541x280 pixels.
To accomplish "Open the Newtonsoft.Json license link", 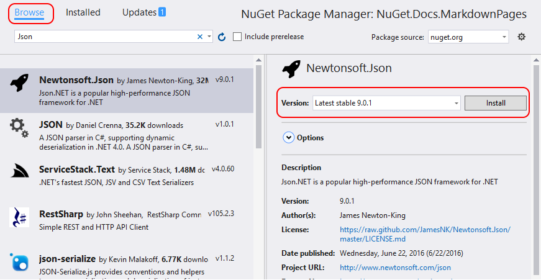I will pyautogui.click(x=425, y=234).
